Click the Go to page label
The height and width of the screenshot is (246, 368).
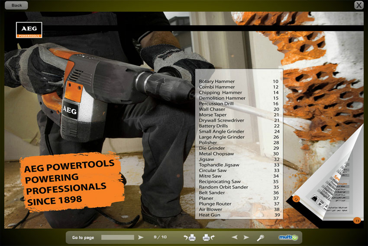click(x=83, y=237)
